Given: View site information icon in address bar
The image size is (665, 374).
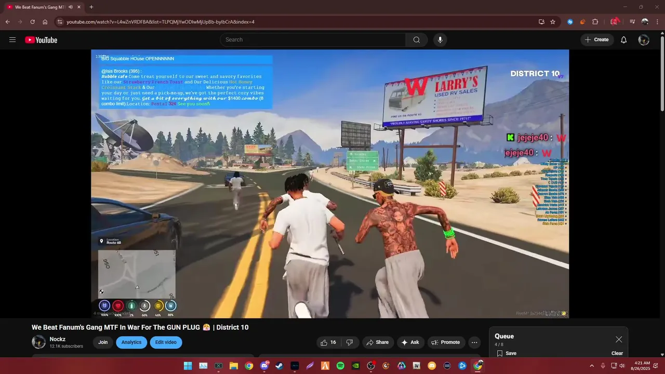Looking at the screenshot, I should [x=60, y=22].
